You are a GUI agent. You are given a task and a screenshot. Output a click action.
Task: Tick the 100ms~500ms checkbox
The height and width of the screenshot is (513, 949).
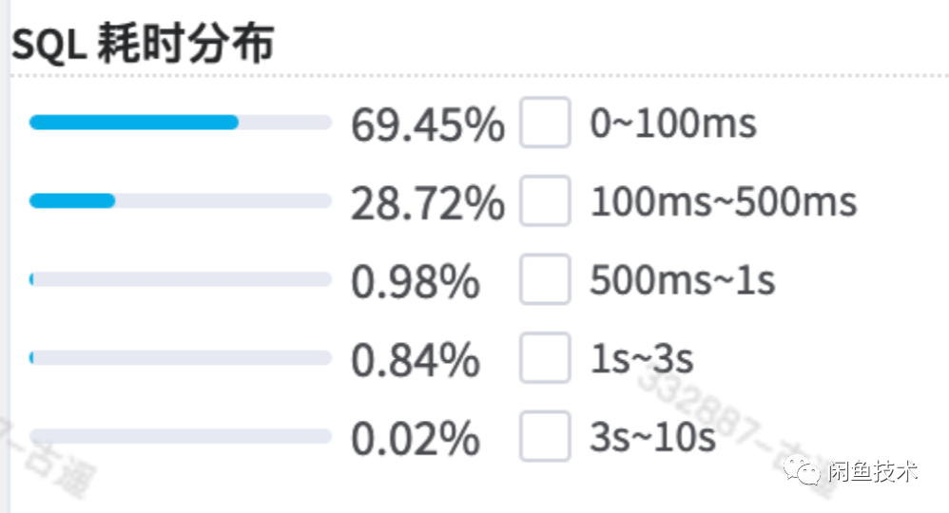[545, 201]
